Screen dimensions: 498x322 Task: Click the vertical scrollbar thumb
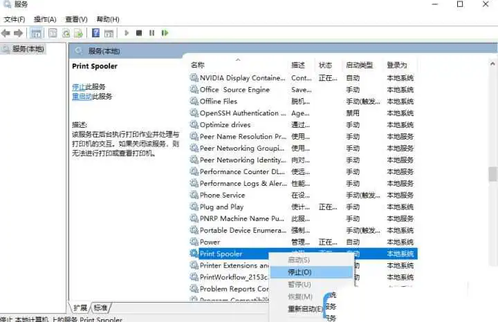[x=492, y=174]
